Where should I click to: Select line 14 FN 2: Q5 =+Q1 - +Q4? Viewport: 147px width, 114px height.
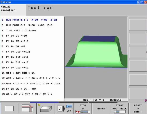(x=19, y=89)
